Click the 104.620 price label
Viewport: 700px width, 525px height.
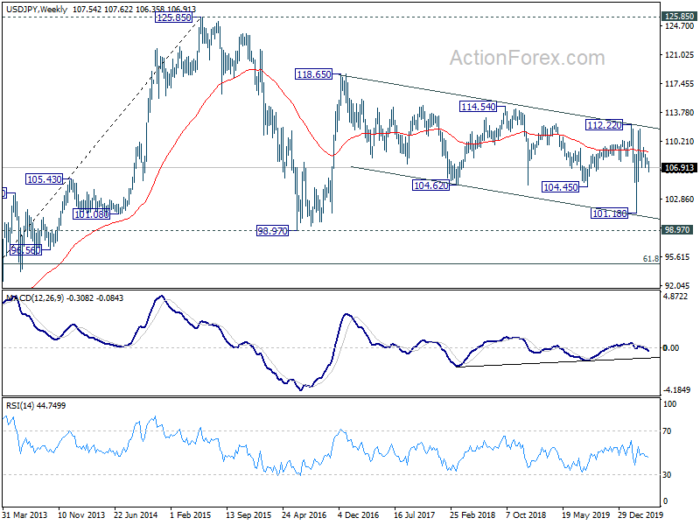[430, 185]
